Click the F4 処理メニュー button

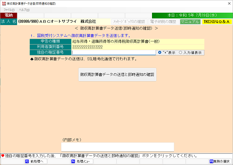click(x=82, y=161)
